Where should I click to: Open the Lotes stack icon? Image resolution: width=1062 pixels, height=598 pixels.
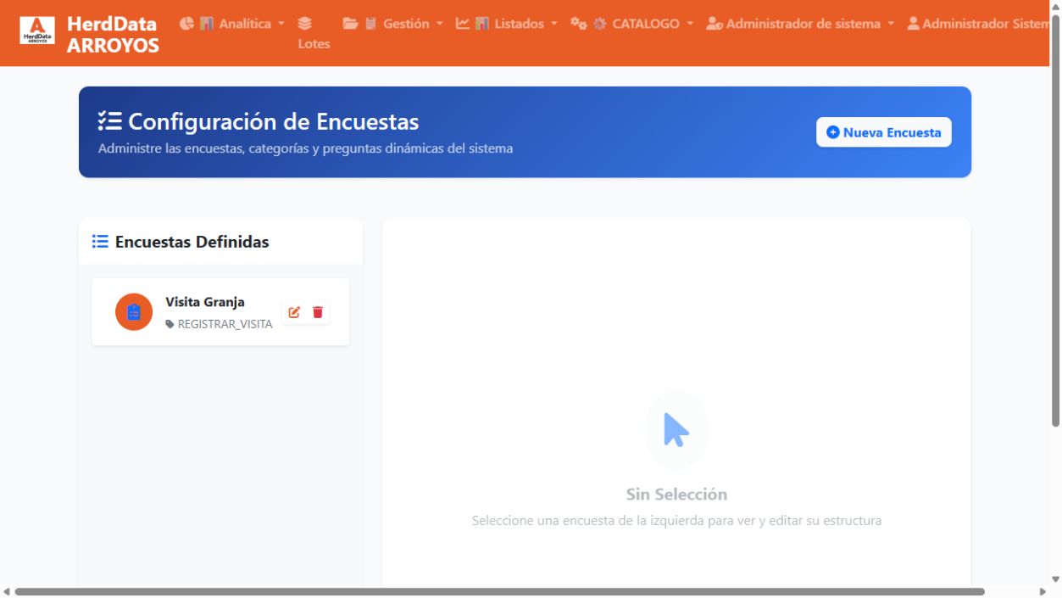pyautogui.click(x=305, y=23)
